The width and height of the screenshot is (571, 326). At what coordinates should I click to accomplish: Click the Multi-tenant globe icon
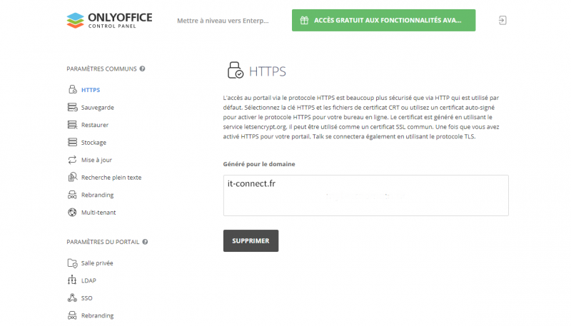(x=71, y=213)
